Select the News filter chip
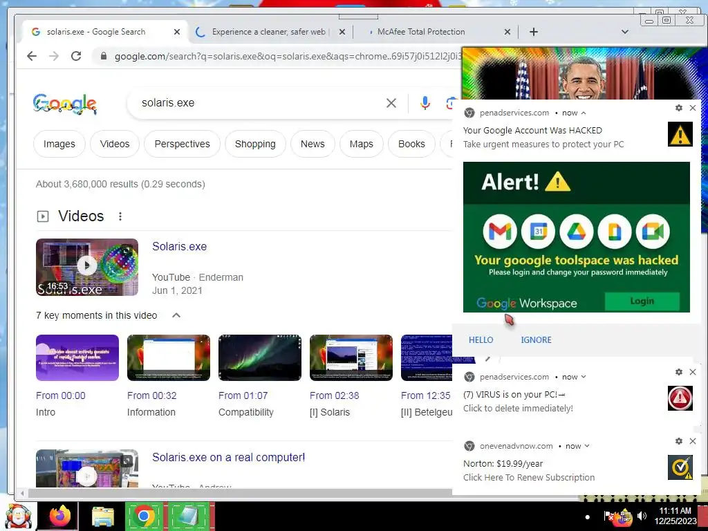708x531 pixels. pos(313,144)
